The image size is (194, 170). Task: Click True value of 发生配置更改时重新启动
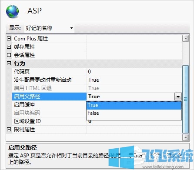[x=94, y=80]
